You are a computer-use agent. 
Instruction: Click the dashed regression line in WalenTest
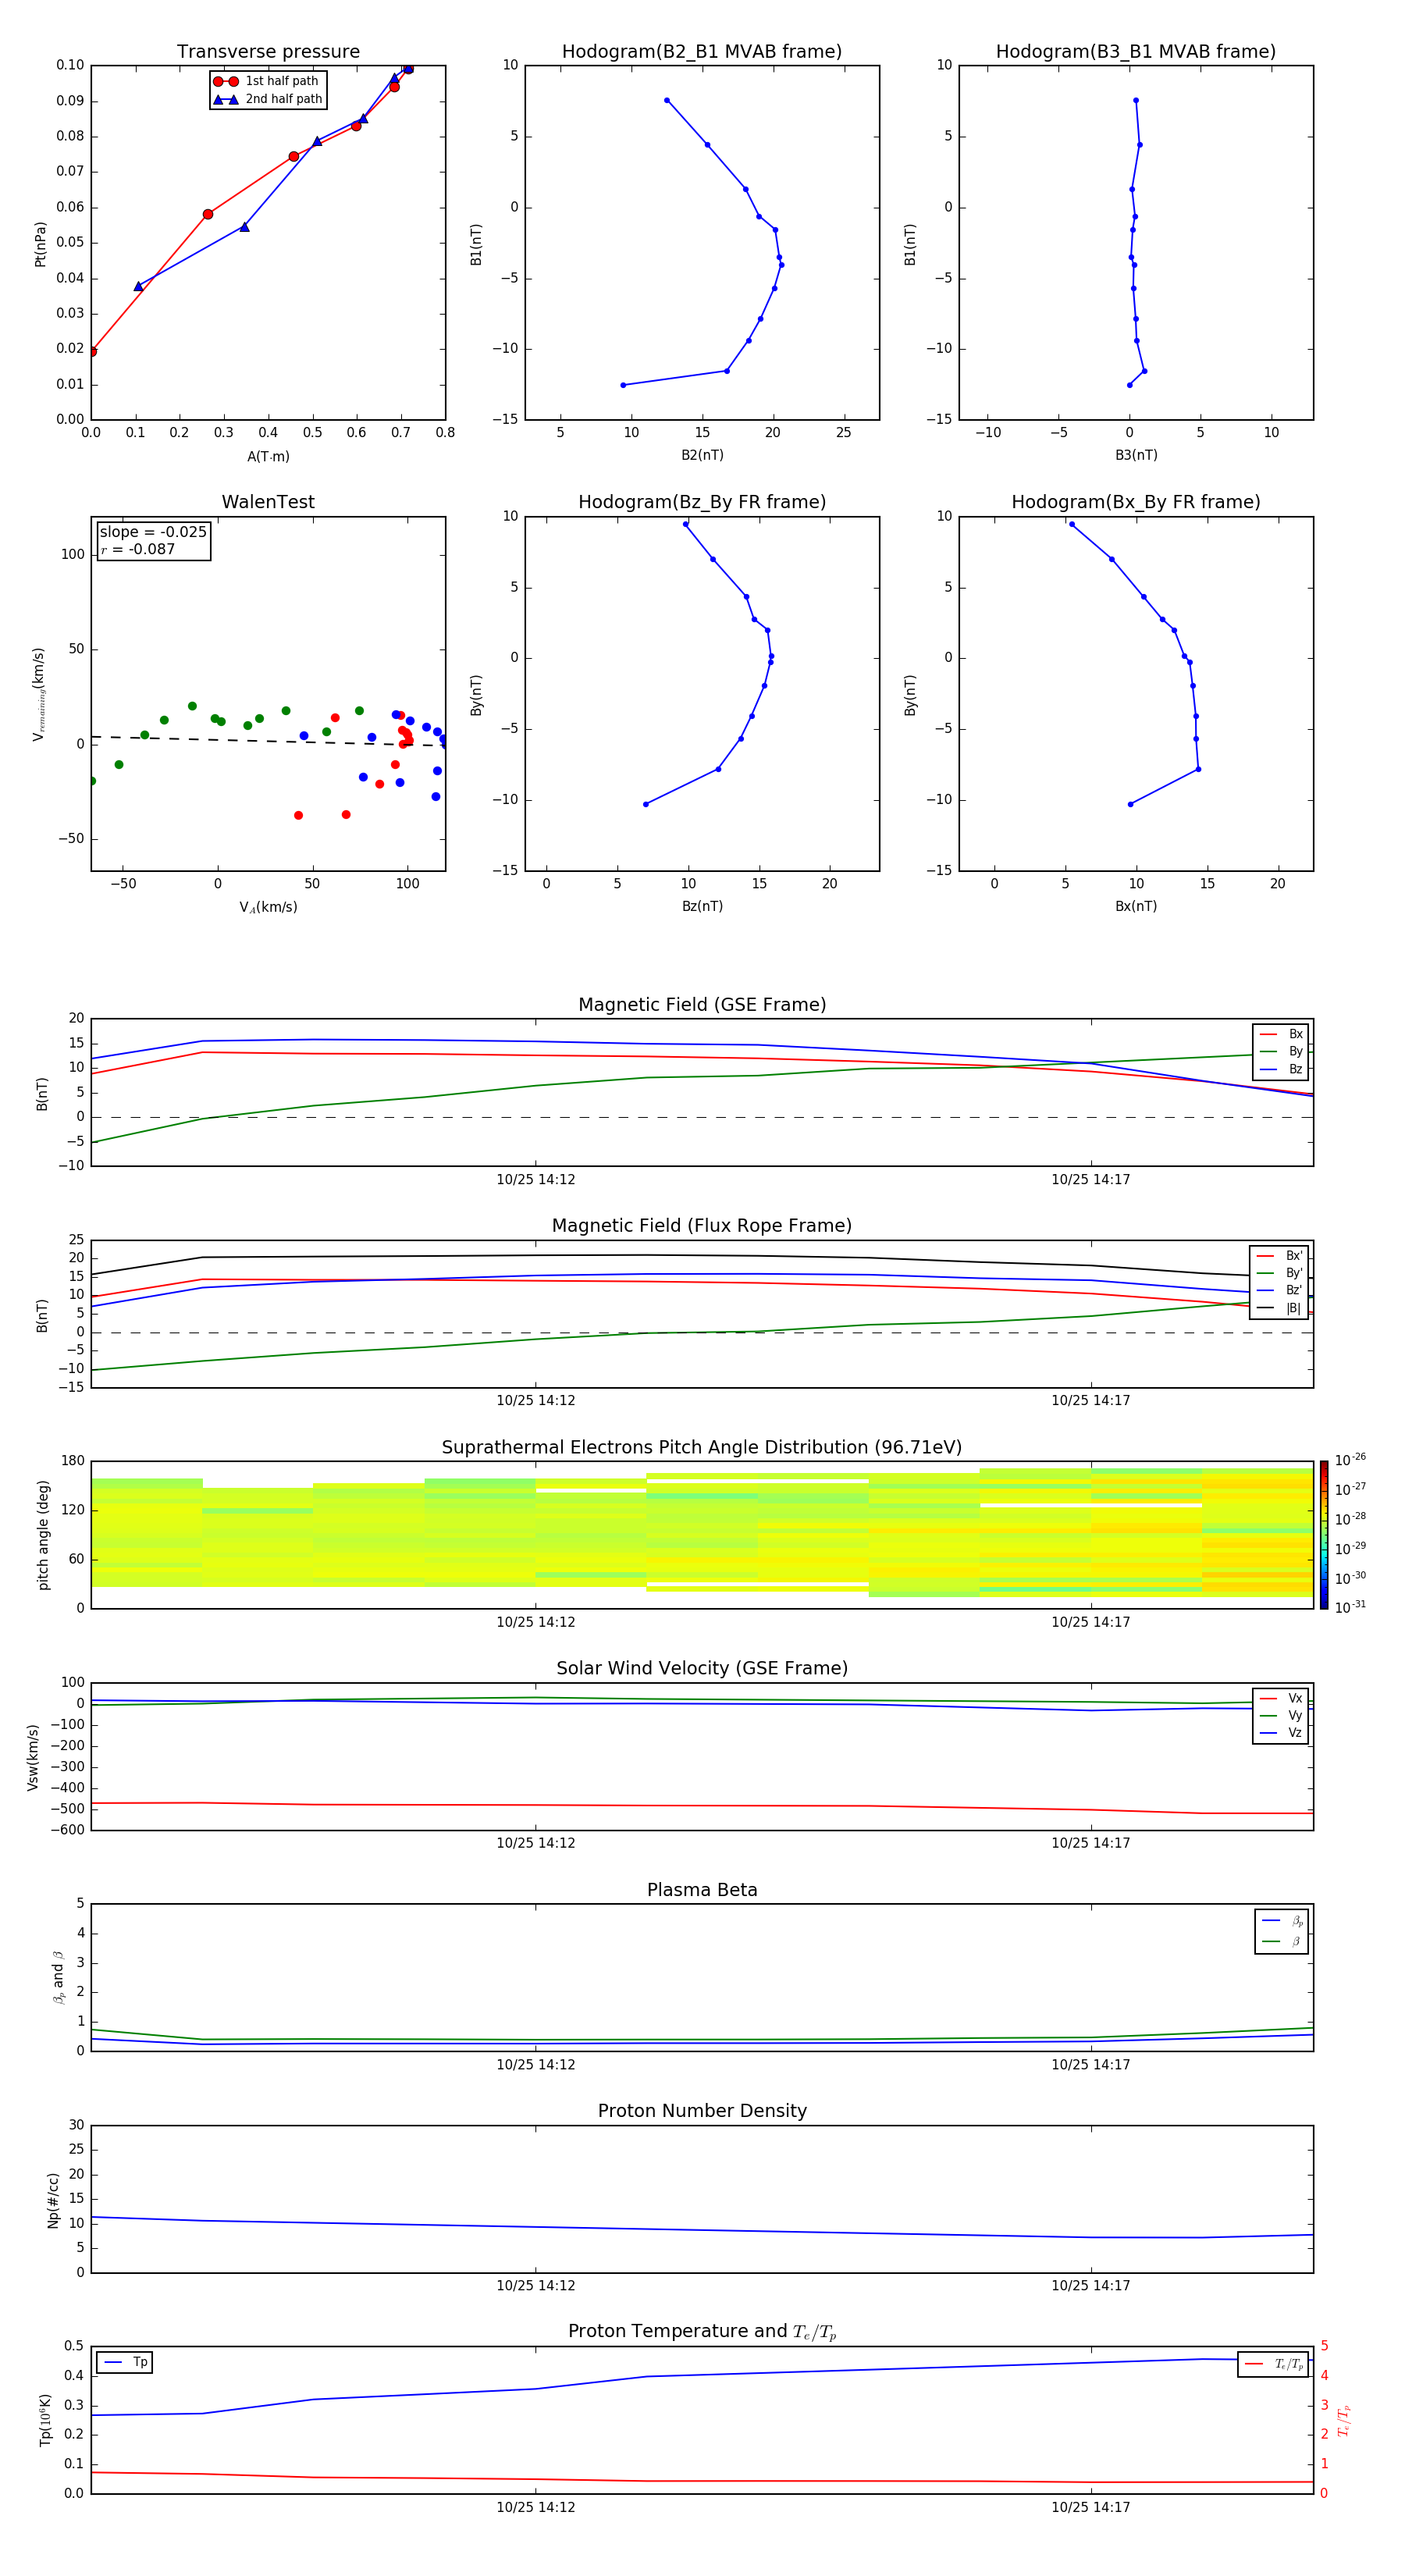(x=268, y=741)
